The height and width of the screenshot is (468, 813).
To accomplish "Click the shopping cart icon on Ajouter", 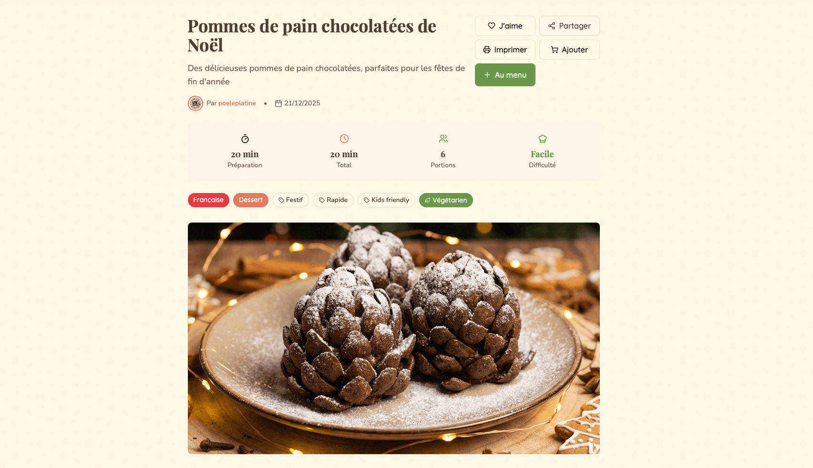I will pyautogui.click(x=554, y=50).
